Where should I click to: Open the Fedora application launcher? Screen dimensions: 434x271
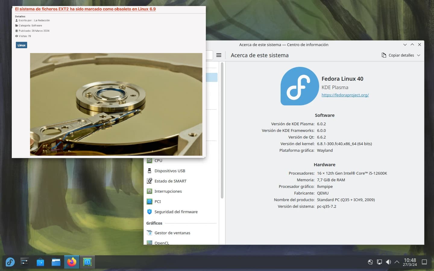tap(10, 262)
